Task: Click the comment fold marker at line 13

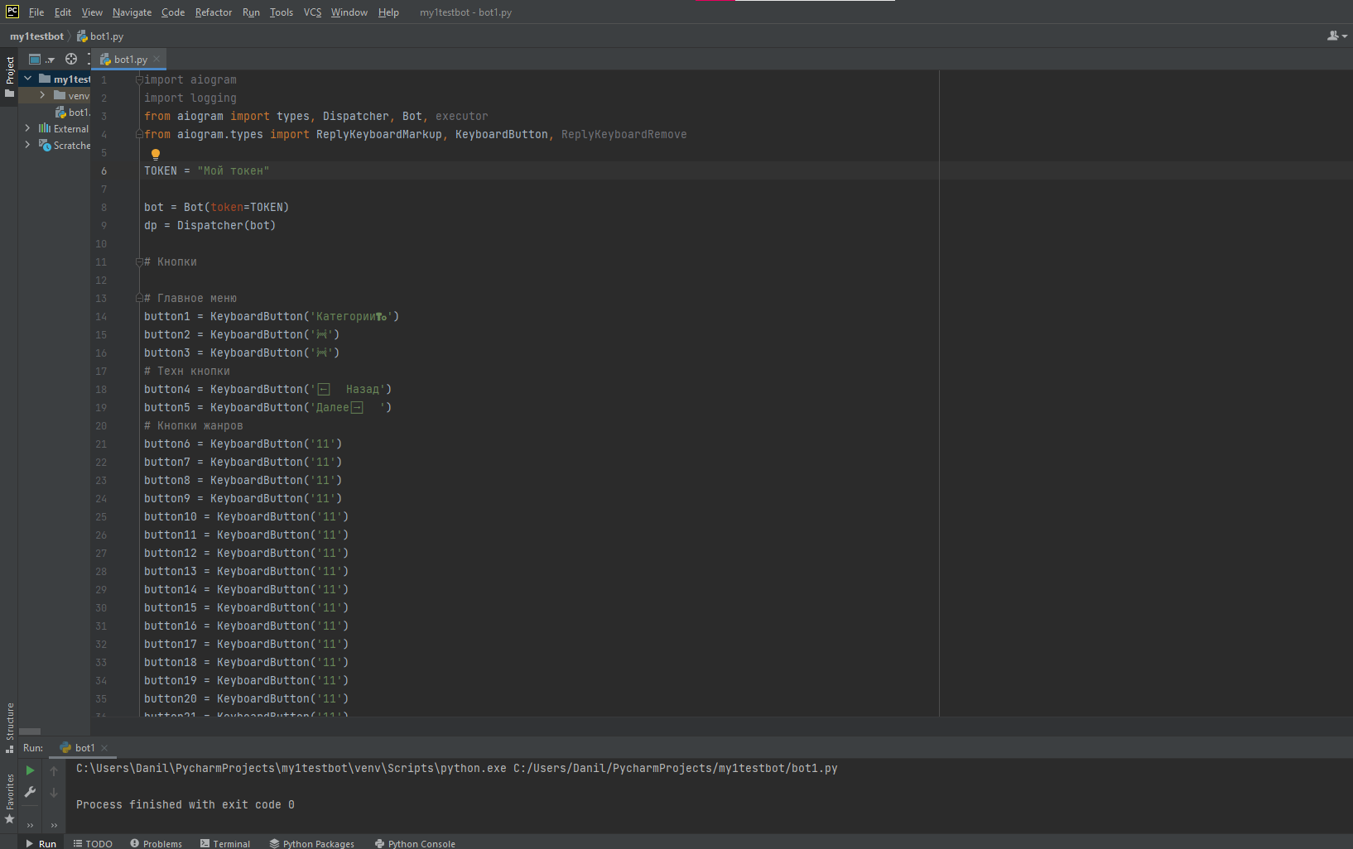Action: [x=139, y=298]
